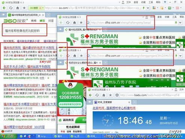Click favorites star in the dfnz baopi window
Viewport: 185px width, 139px height.
click(x=81, y=23)
